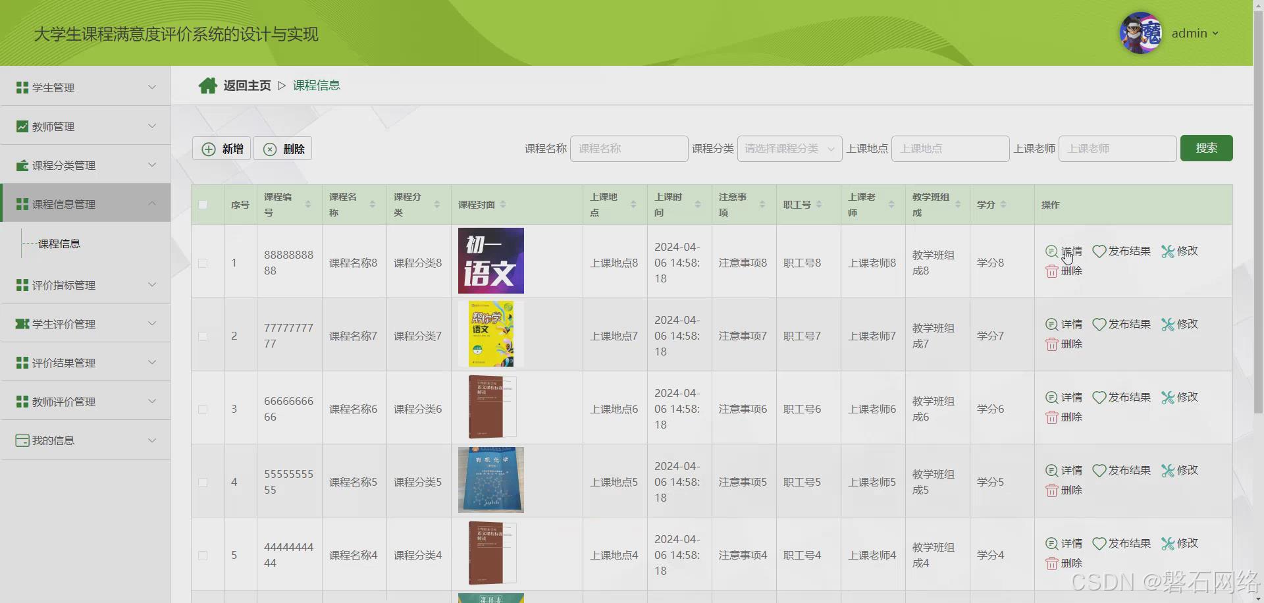Check the checkbox for row 课程名称5

coord(203,483)
